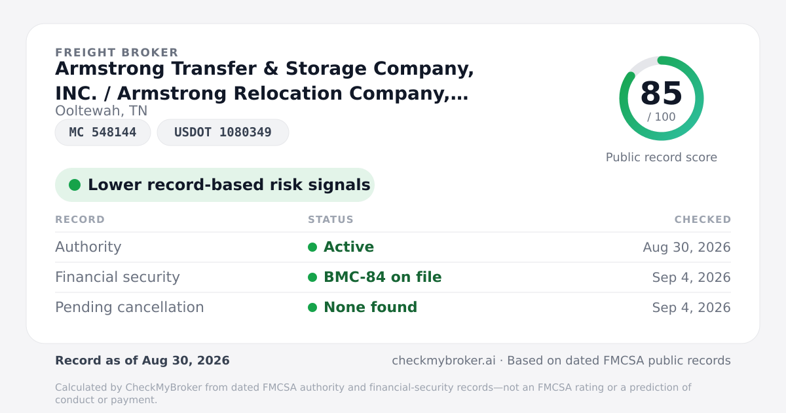Click the Public record score caption
This screenshot has width=786, height=413.
click(x=662, y=157)
